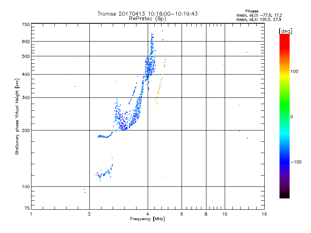
Task: Click the plot title Tromsø 20170413 10:18:00-10:19:43
Action: (x=147, y=14)
